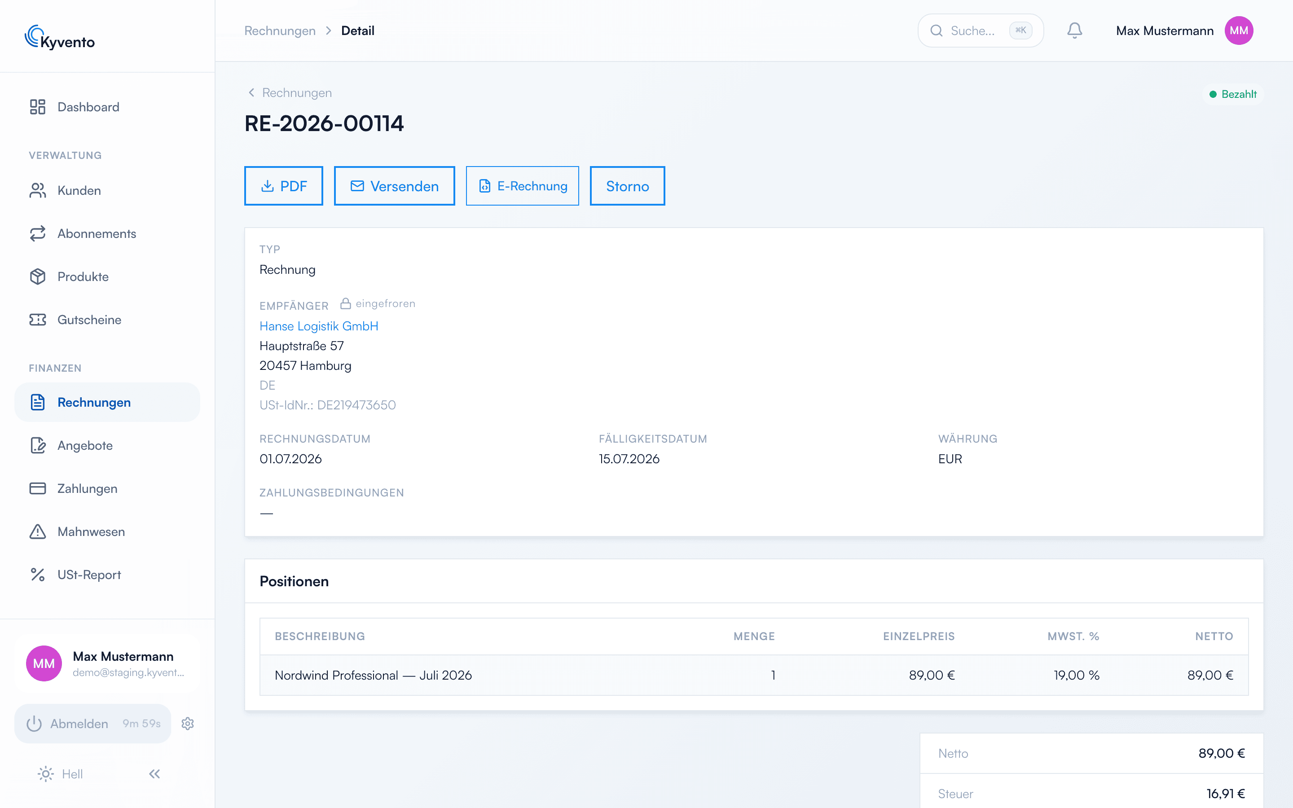Click the Steuer amount 16,91 €

tap(1225, 794)
